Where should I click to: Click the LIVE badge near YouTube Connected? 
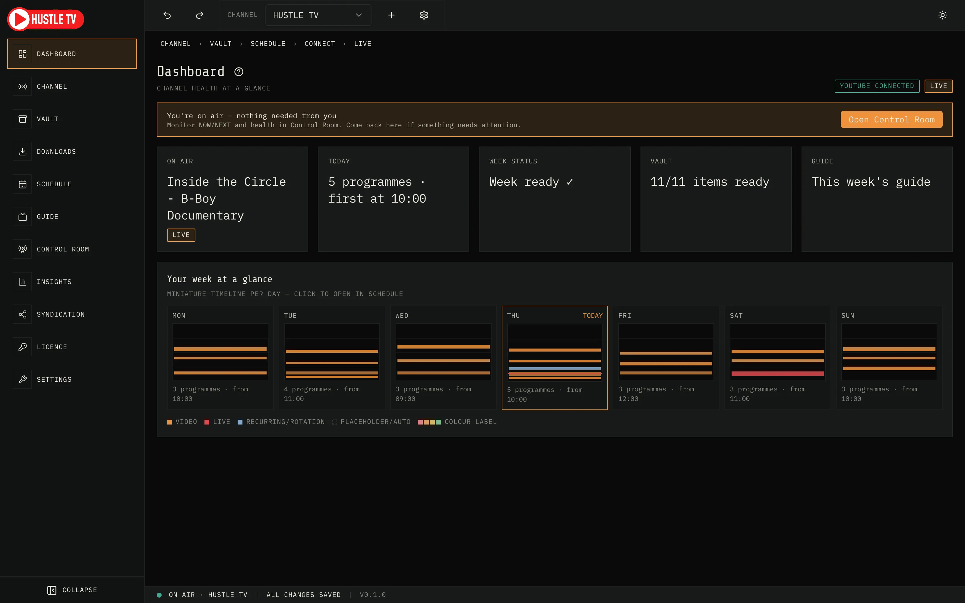pyautogui.click(x=938, y=86)
